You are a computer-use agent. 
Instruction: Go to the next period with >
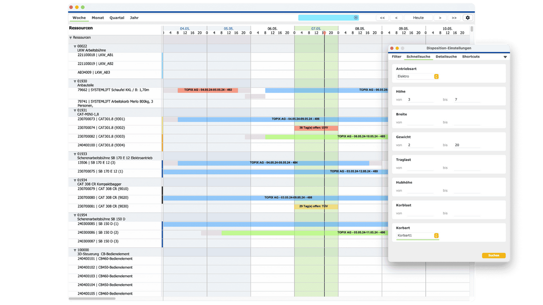click(440, 18)
